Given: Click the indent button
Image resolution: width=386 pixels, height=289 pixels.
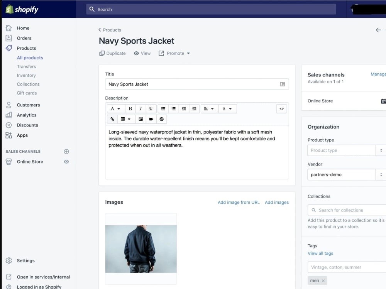Looking at the screenshot, I should [194, 108].
